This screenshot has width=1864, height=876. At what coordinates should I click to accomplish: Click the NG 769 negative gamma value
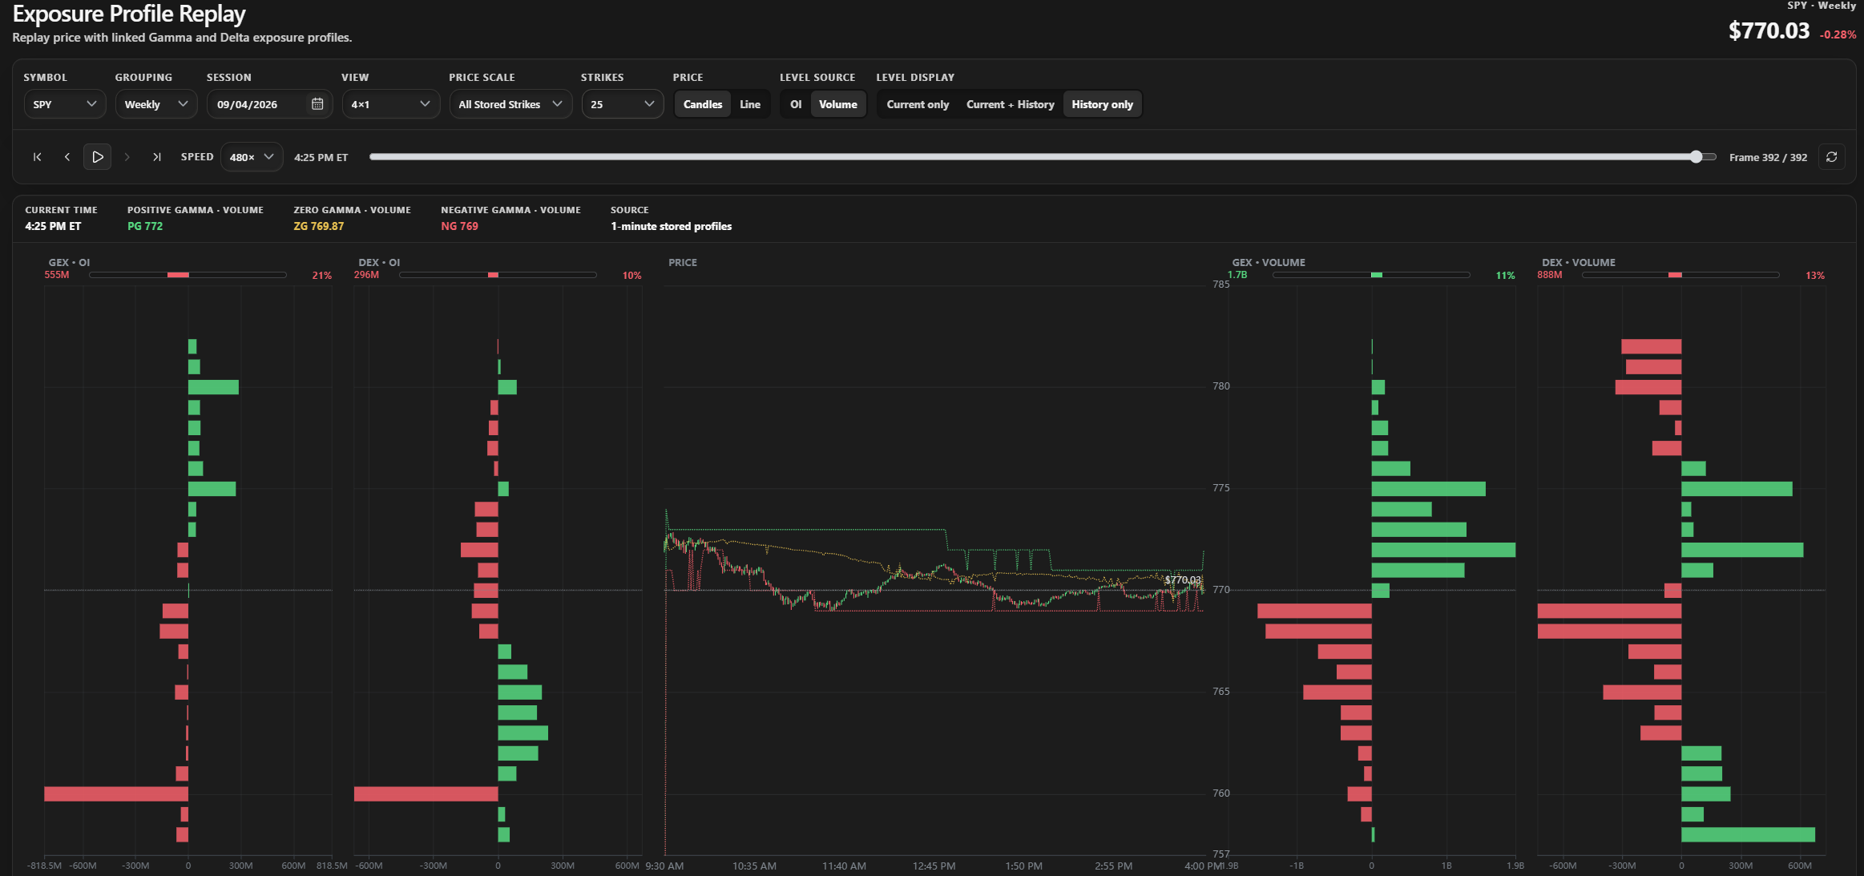point(459,226)
